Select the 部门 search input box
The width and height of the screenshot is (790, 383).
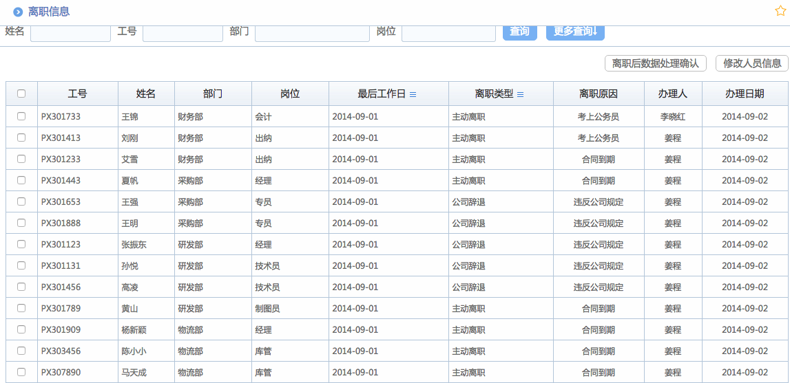click(312, 32)
